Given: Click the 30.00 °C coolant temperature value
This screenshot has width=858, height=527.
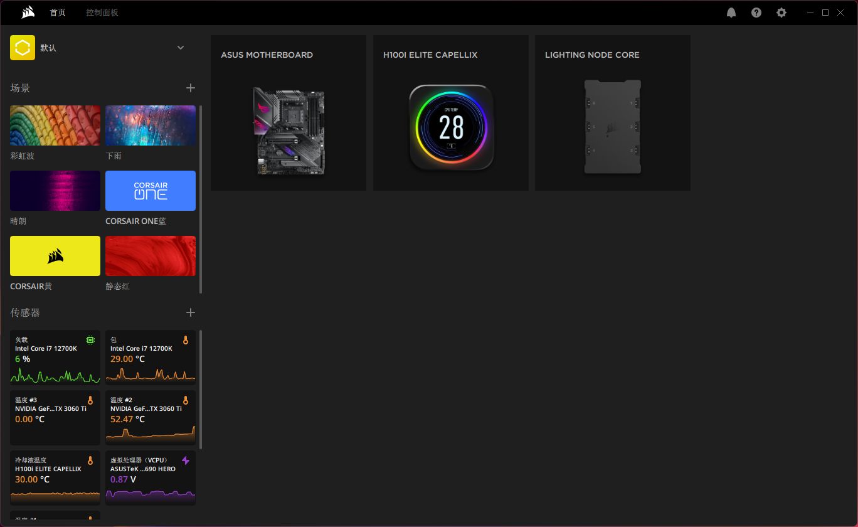Looking at the screenshot, I should click(32, 479).
